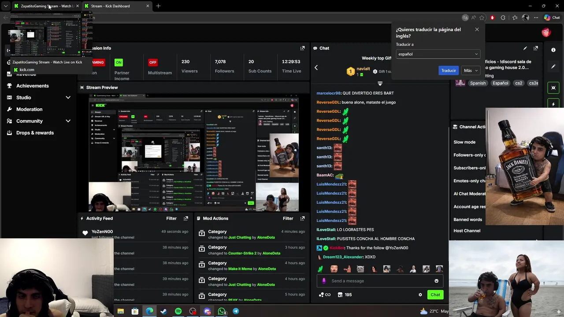
Task: Click the Español stream tag
Action: (x=501, y=83)
